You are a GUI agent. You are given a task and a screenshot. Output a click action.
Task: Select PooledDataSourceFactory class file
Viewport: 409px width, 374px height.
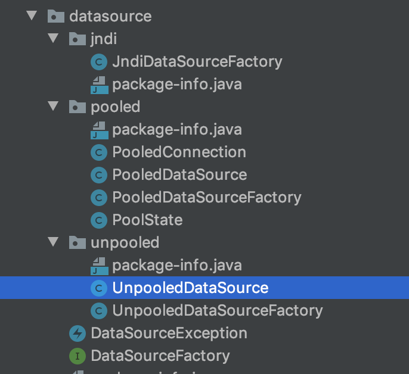(206, 197)
